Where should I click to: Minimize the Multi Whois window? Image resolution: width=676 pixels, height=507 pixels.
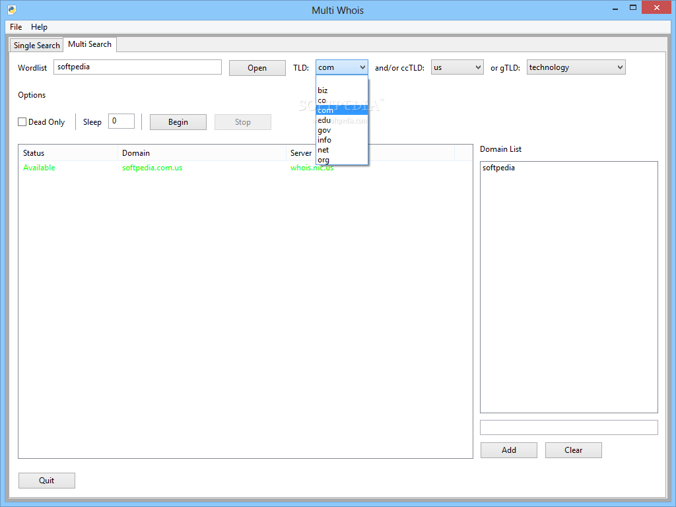pos(615,8)
